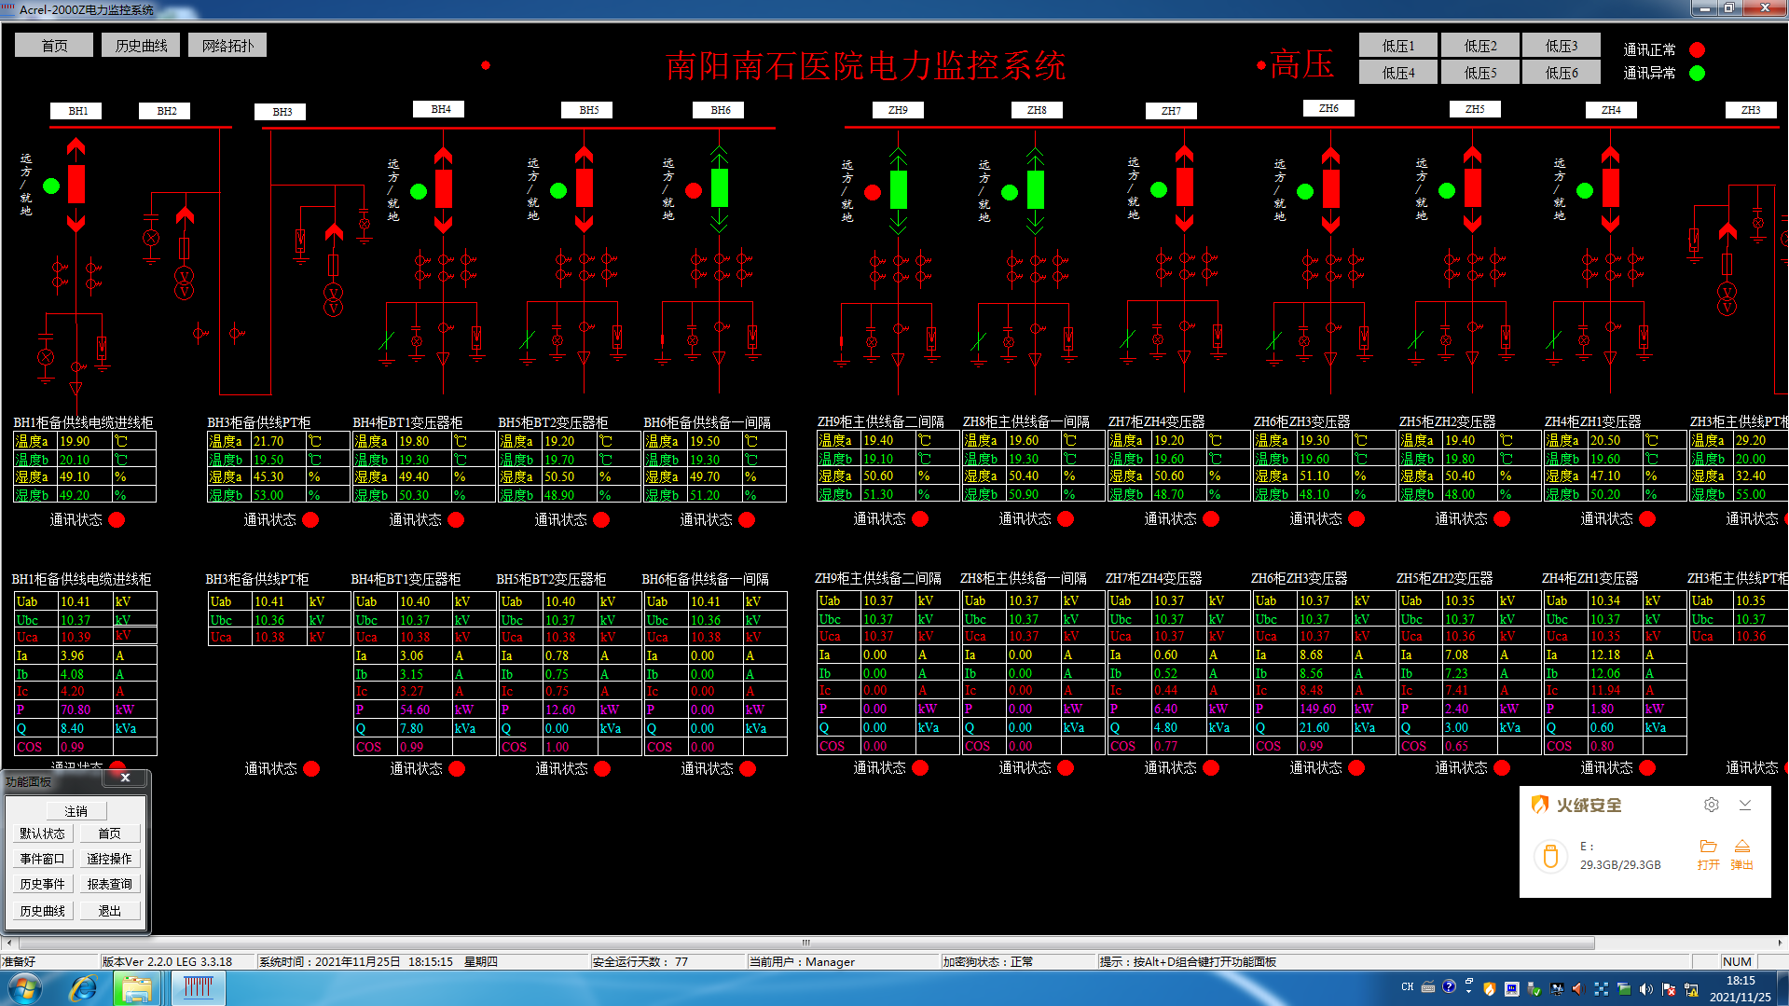Open Internet Explorer from the taskbar
Viewport: 1789px width, 1006px height.
83,988
